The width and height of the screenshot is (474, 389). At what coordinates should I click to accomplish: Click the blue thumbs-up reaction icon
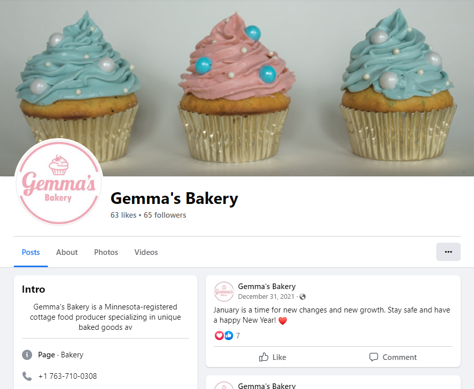coord(229,335)
